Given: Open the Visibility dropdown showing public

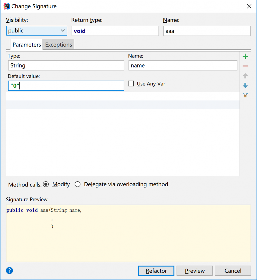Looking at the screenshot, I should click(37, 31).
